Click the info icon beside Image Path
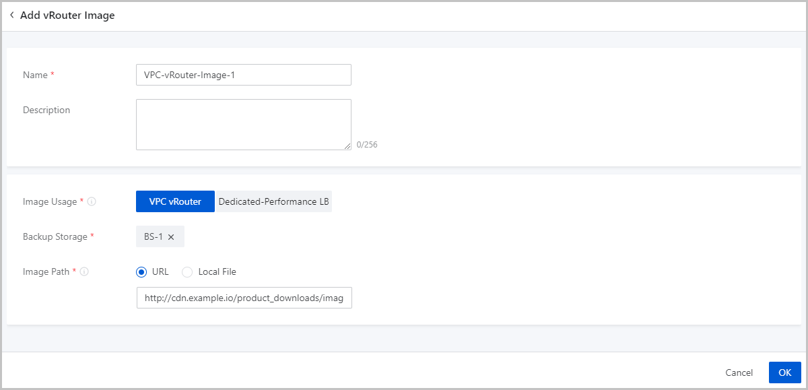The height and width of the screenshot is (390, 808). tap(84, 272)
